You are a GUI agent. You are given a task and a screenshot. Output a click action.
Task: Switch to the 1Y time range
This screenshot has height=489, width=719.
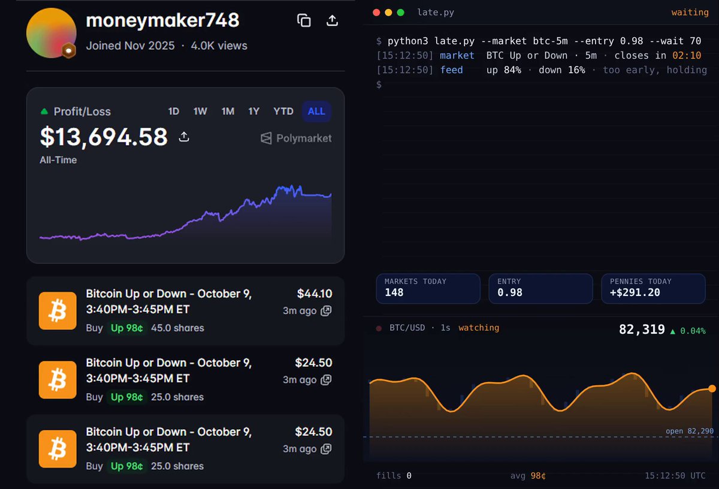tap(254, 111)
